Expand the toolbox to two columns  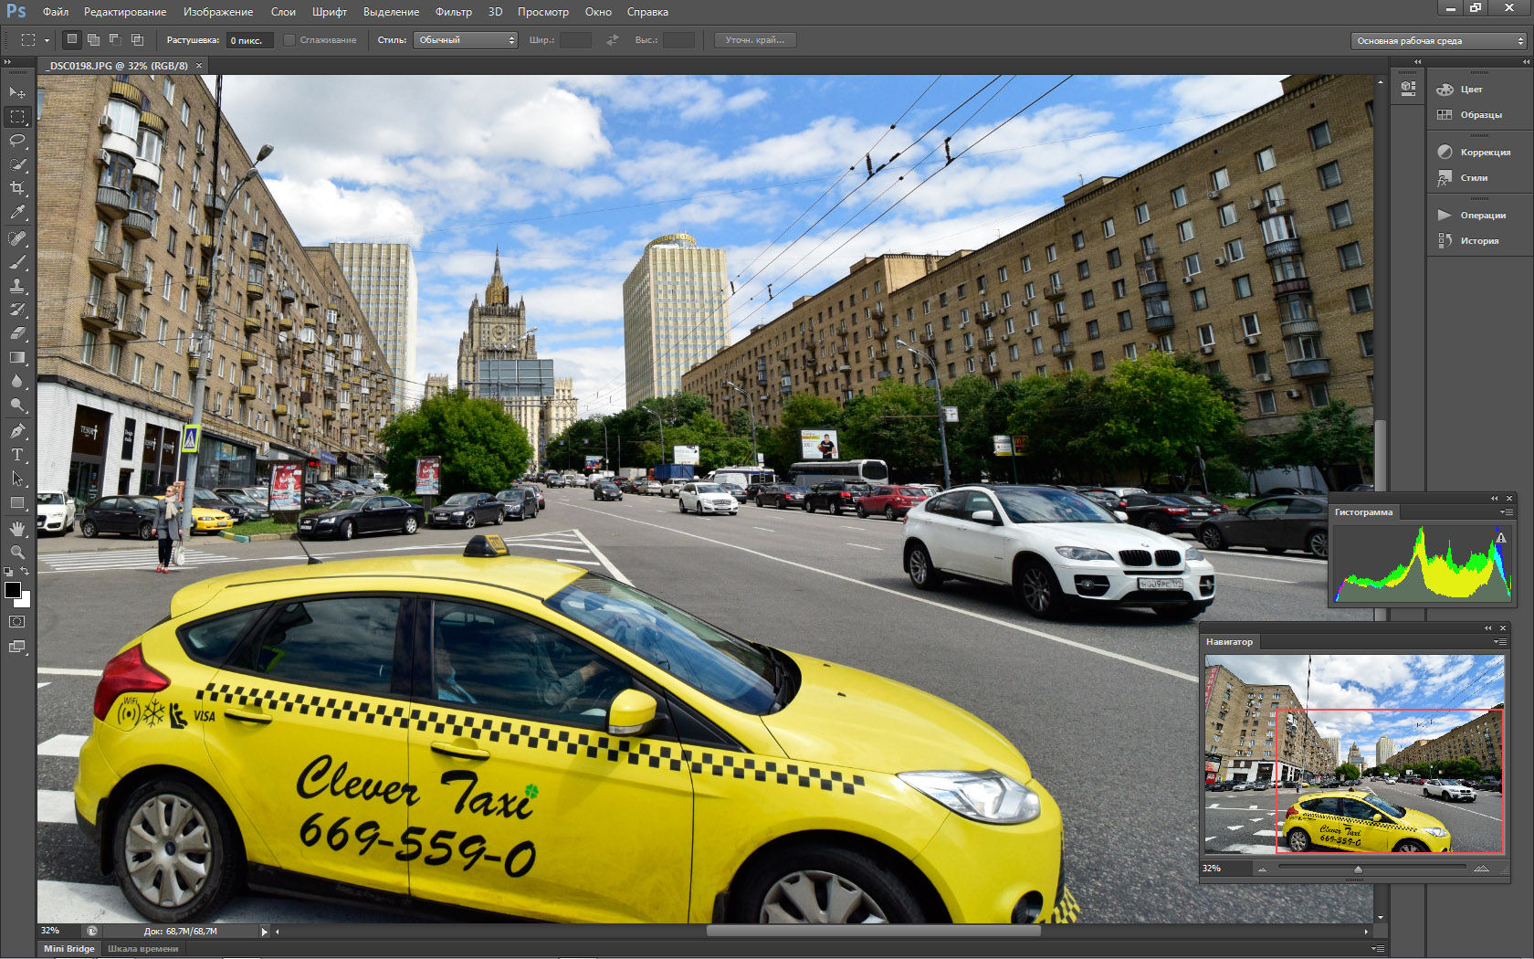click(x=8, y=62)
